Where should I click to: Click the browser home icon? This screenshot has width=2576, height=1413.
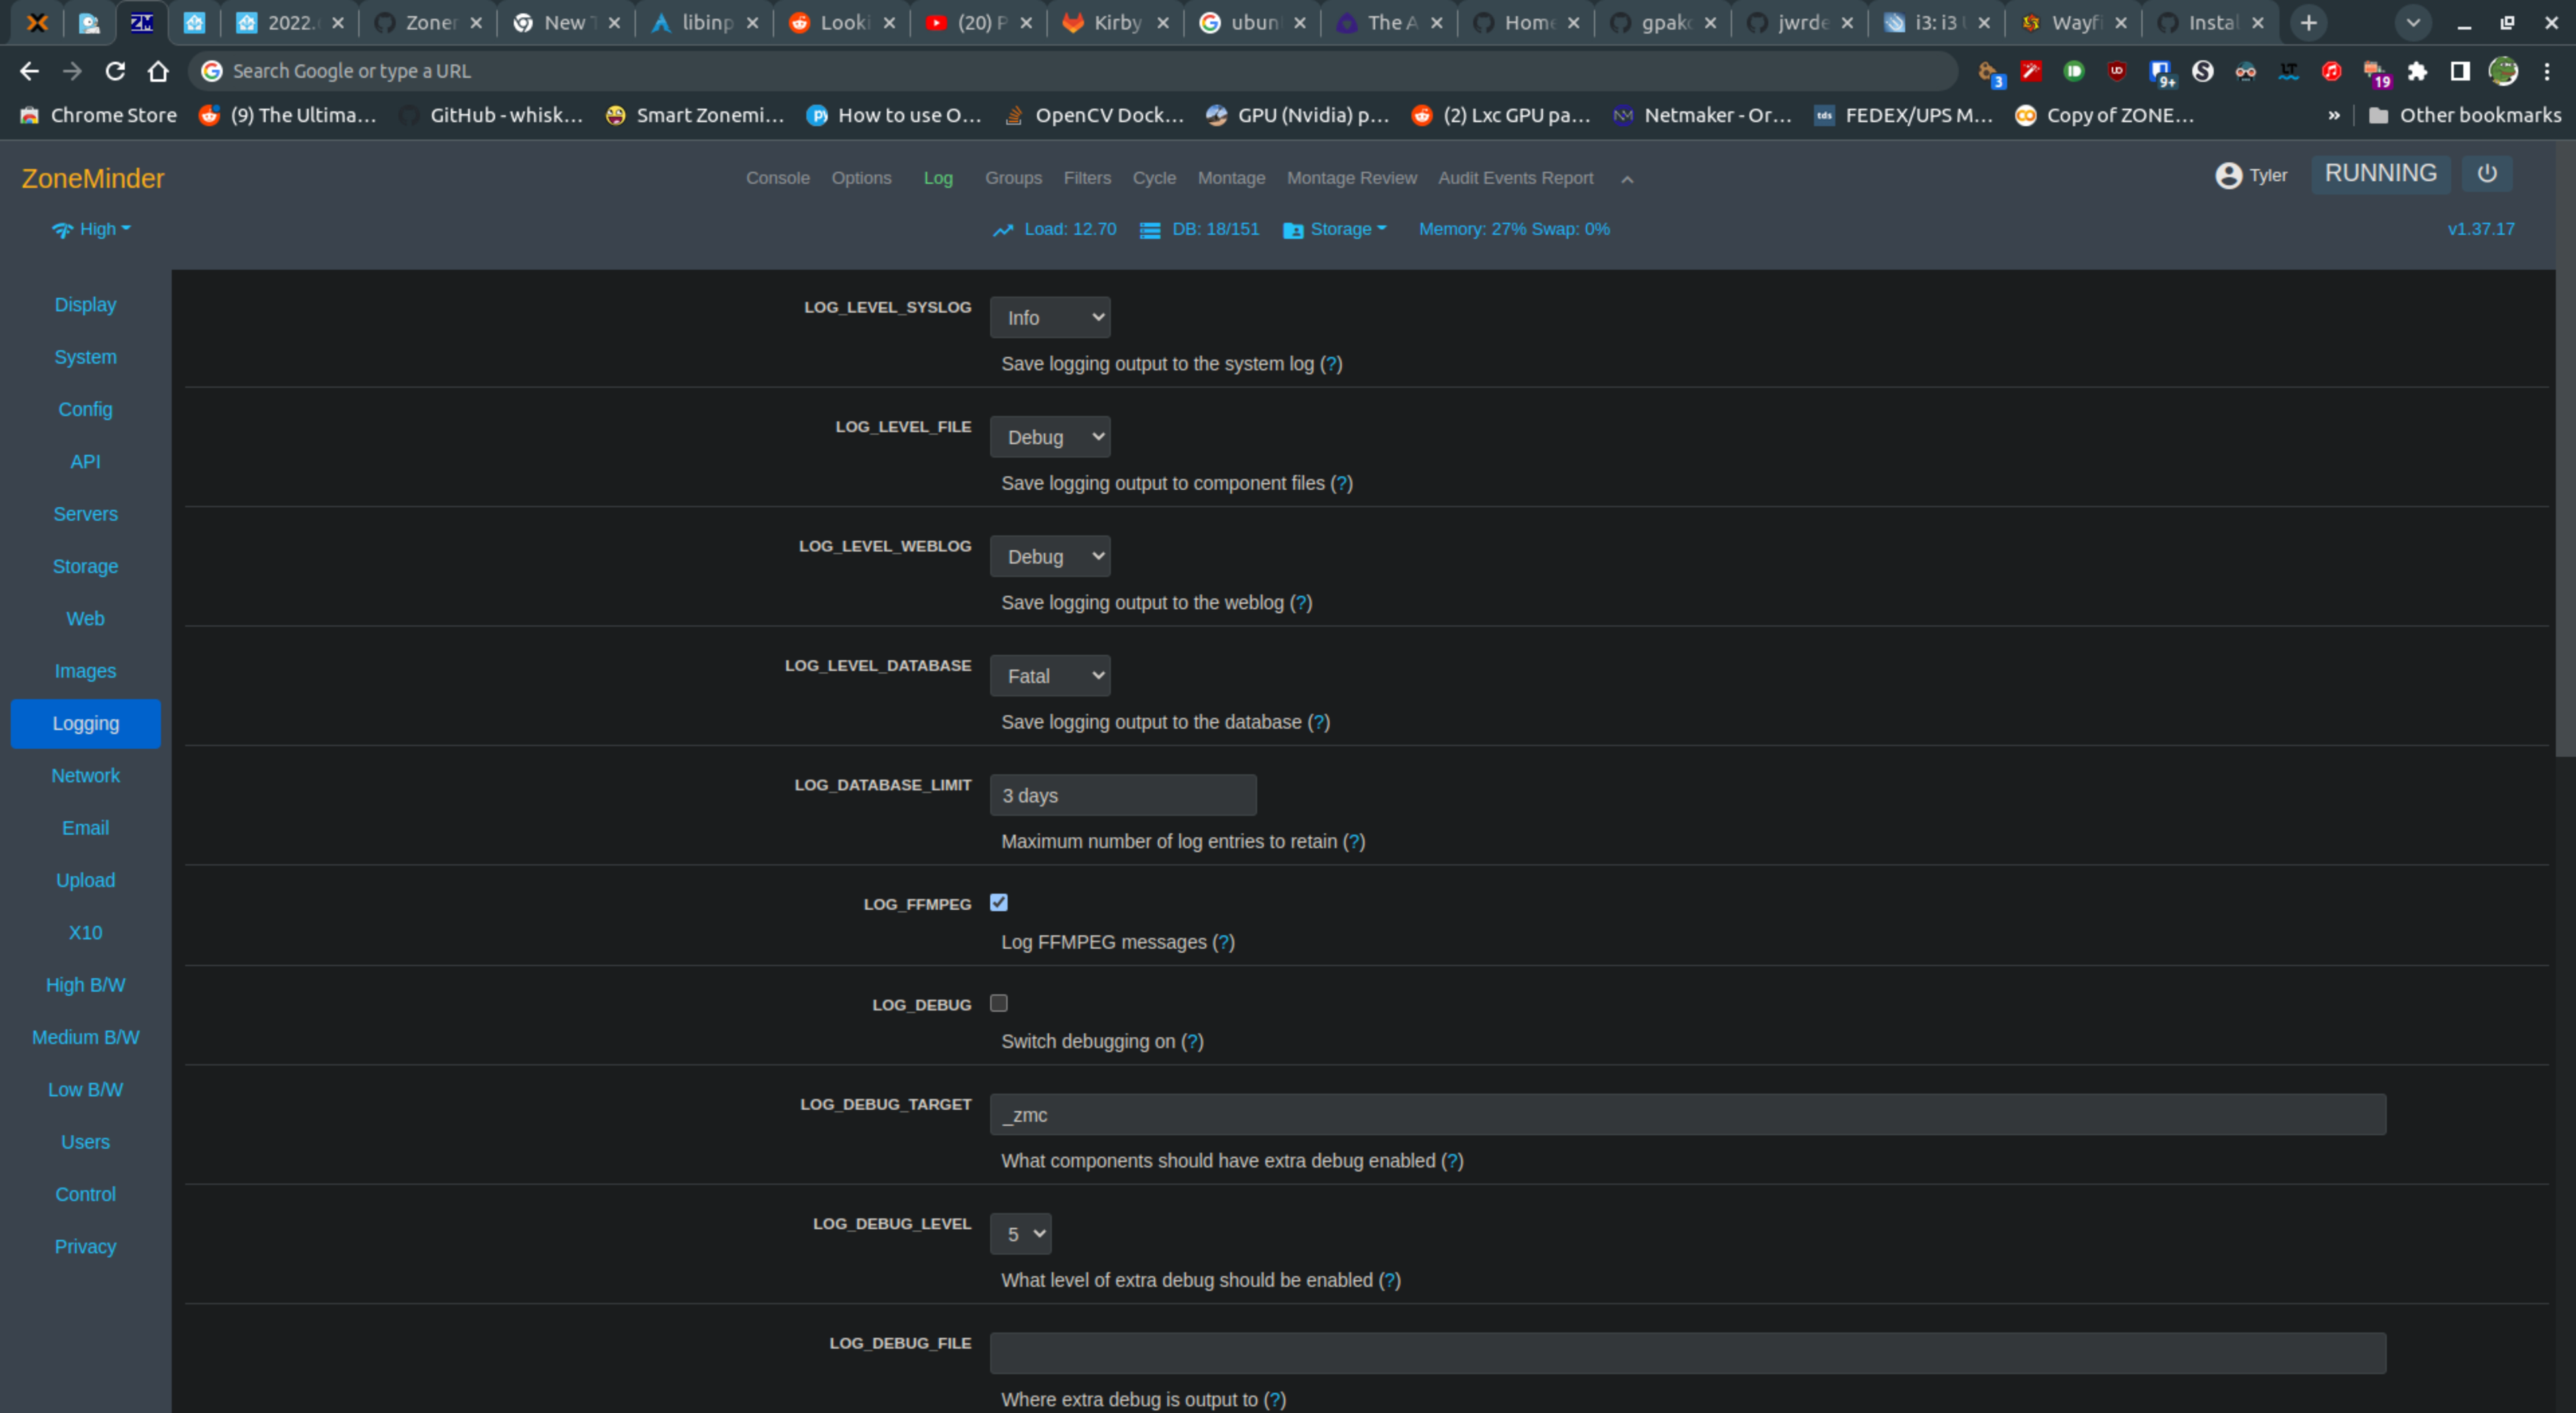pyautogui.click(x=158, y=71)
